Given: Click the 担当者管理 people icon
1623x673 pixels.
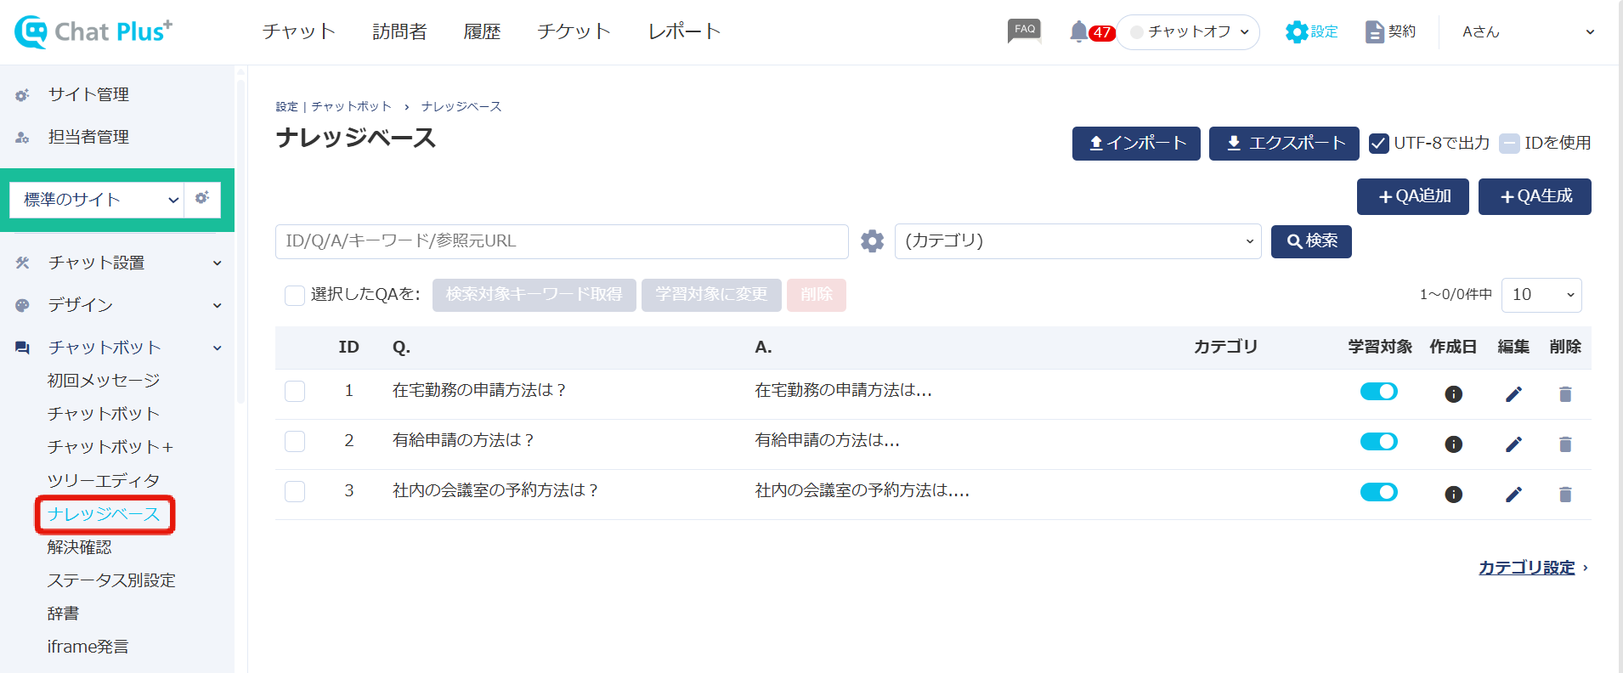Looking at the screenshot, I should click(x=23, y=137).
